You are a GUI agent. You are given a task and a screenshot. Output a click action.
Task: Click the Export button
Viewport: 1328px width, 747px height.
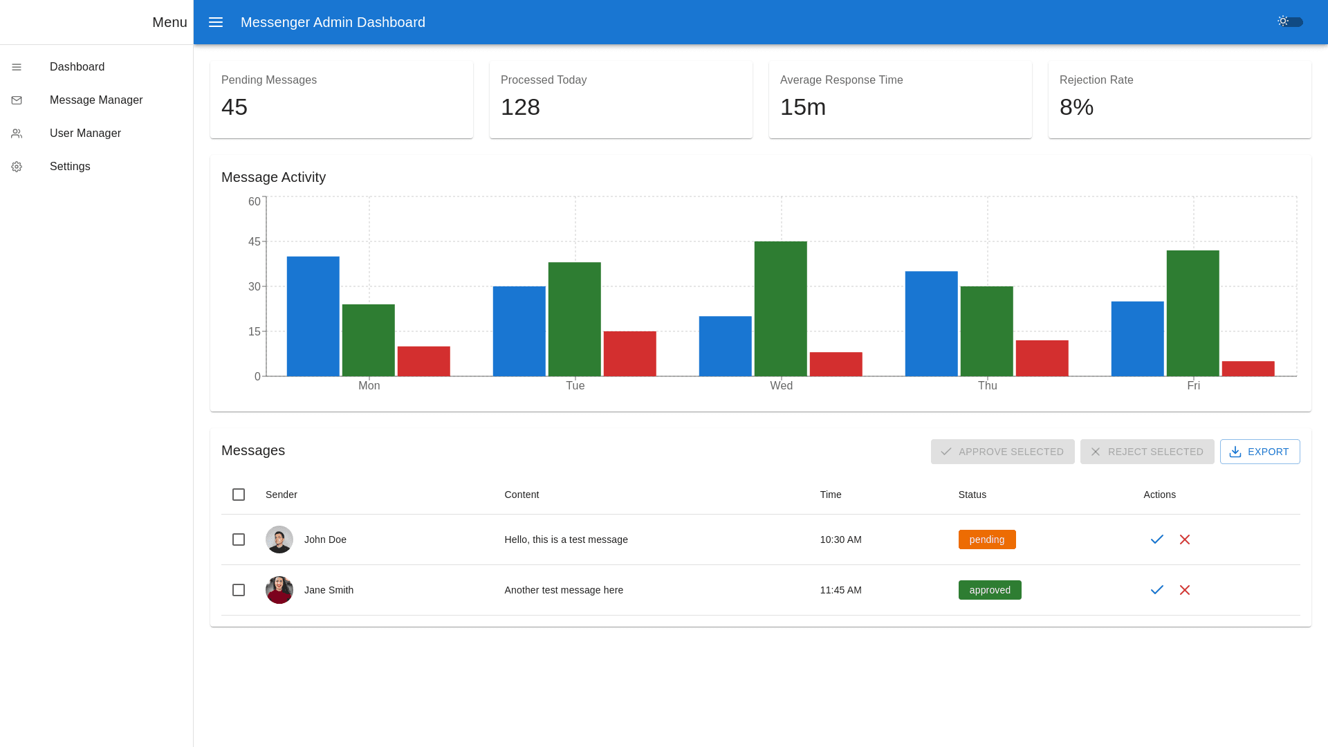click(1260, 452)
